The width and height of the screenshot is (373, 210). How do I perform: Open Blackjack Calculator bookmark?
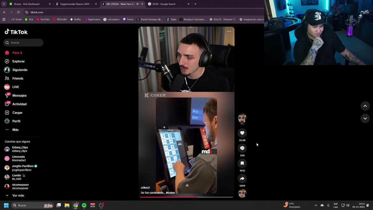coord(193,20)
